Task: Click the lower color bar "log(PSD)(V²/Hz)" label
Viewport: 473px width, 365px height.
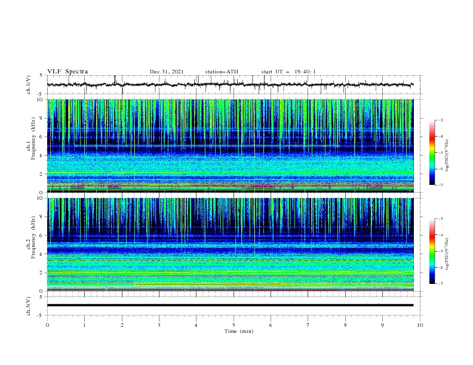Action: coord(447,253)
